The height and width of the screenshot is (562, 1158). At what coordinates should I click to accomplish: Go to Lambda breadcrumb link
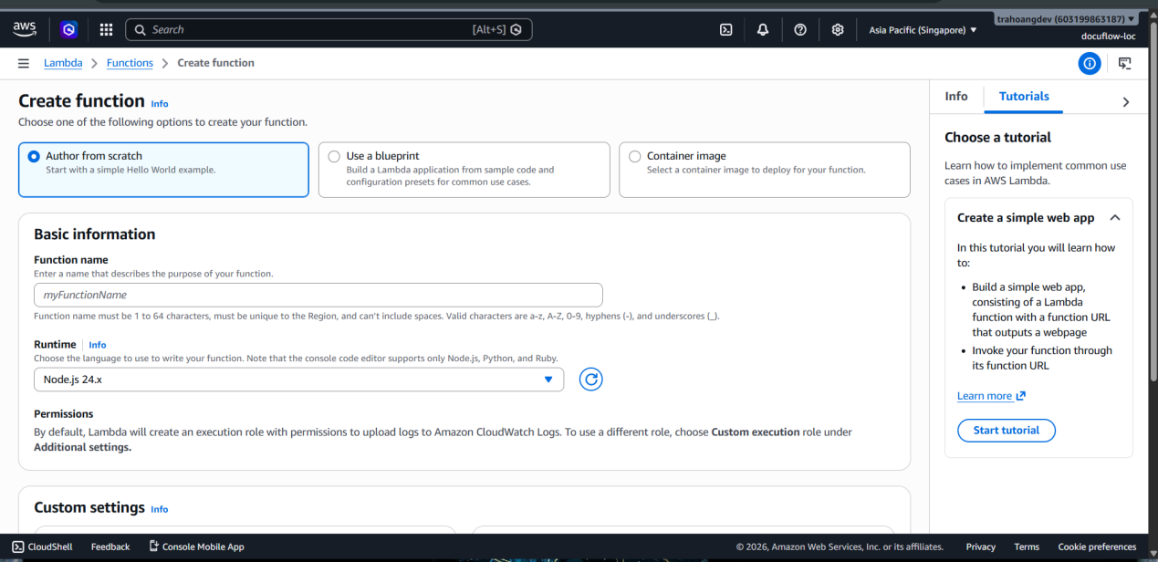tap(63, 63)
